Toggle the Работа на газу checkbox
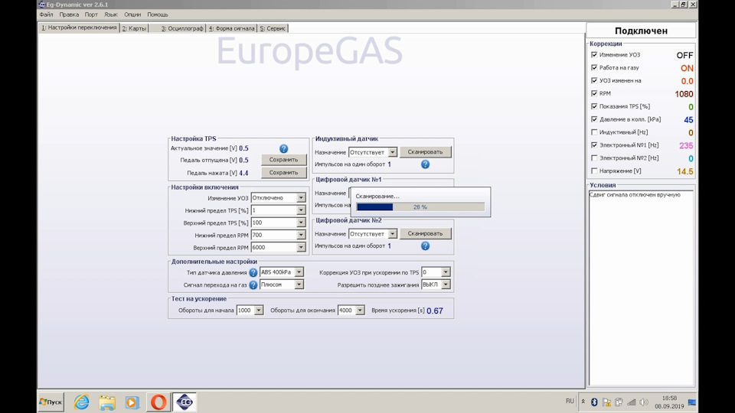Image resolution: width=735 pixels, height=413 pixels. click(594, 68)
